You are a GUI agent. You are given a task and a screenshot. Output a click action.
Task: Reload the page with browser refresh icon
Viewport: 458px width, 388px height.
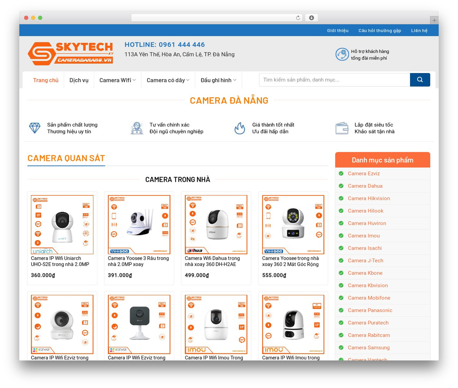coord(298,18)
